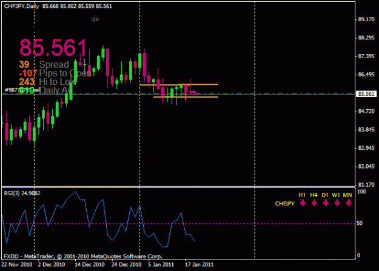Select the lower orange horizontal line

[186, 97]
